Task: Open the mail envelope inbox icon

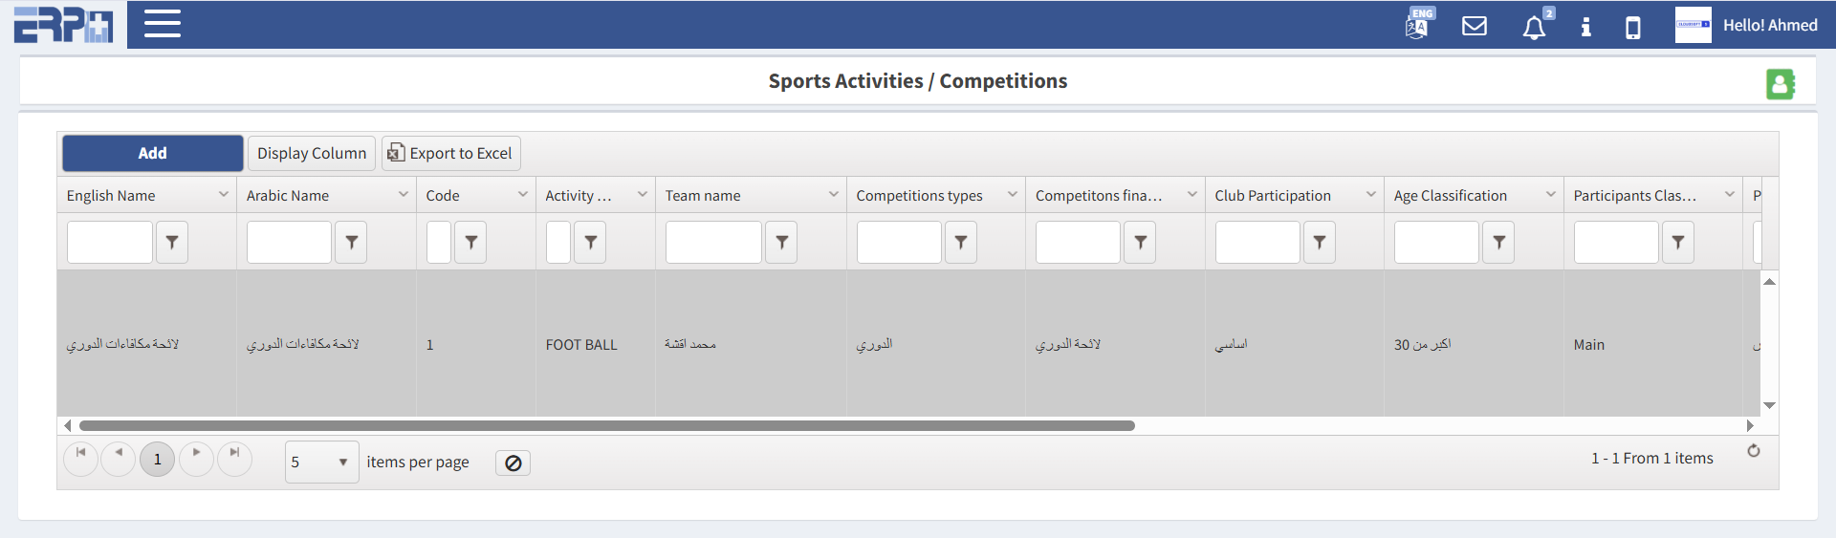Action: (x=1475, y=26)
